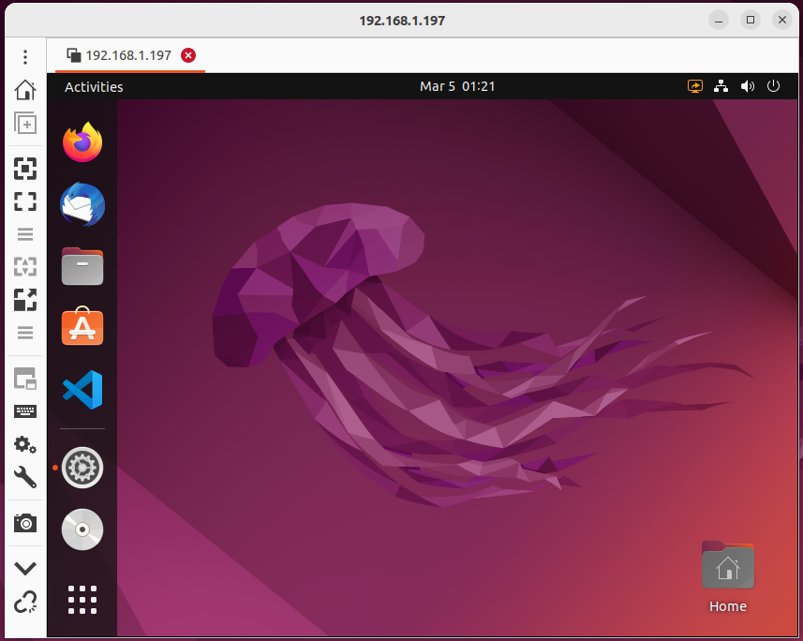Open the running Settings app in dock
Image resolution: width=803 pixels, height=641 pixels.
click(x=82, y=468)
